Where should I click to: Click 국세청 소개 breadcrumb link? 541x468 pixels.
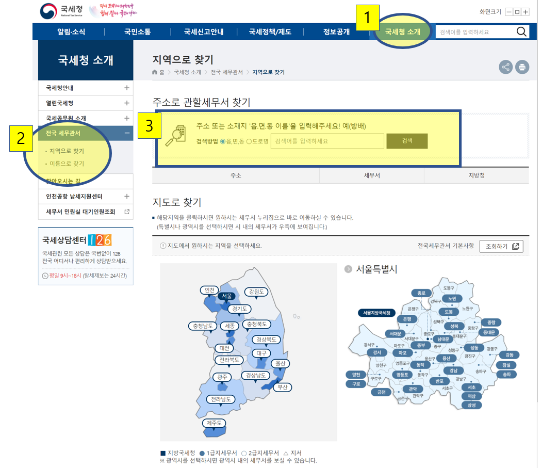[x=187, y=72]
